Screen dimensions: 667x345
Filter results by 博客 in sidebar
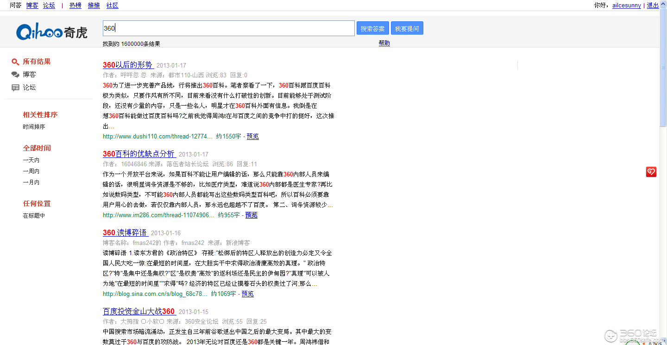[30, 75]
